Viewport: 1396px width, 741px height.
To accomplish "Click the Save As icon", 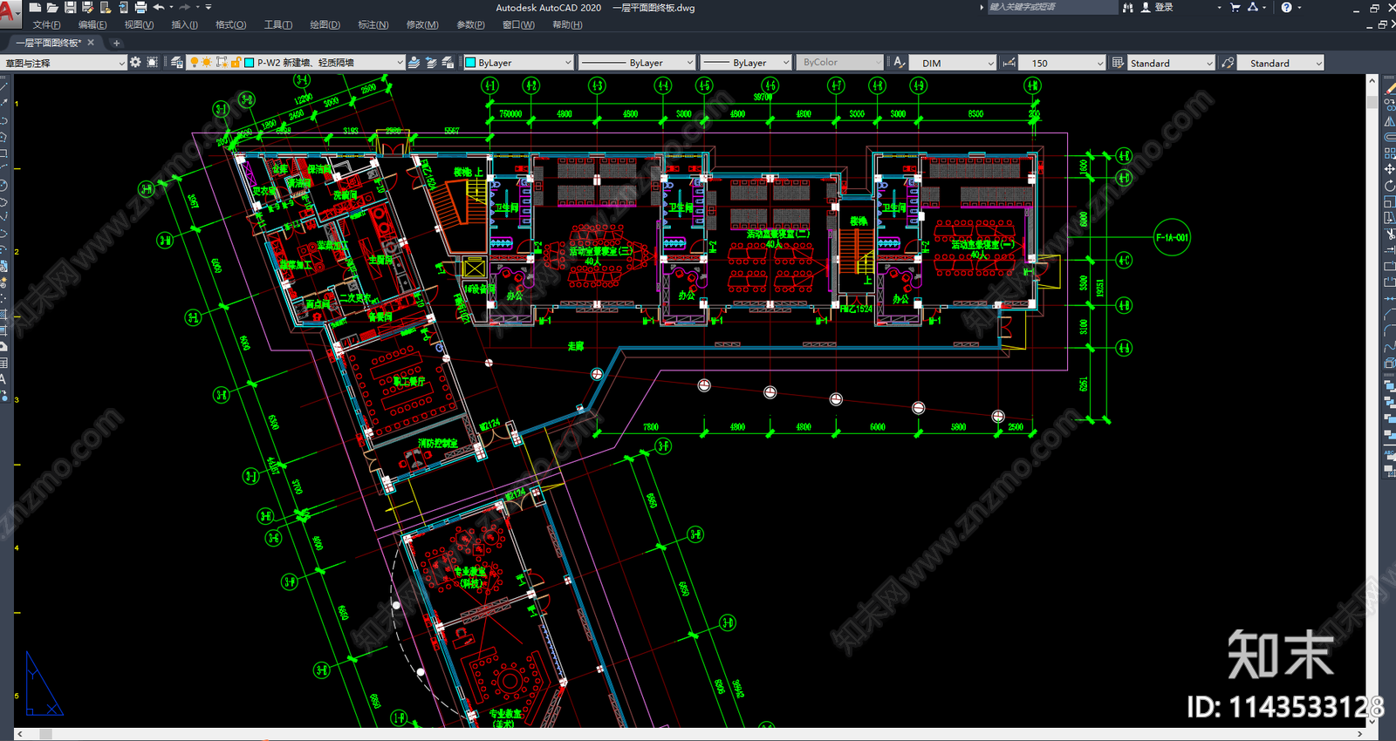I will pos(87,7).
